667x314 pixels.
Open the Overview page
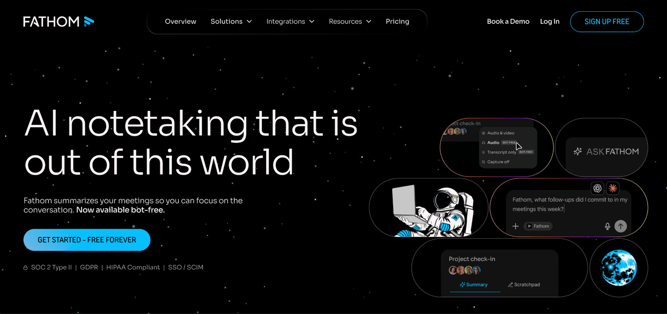[x=180, y=21]
